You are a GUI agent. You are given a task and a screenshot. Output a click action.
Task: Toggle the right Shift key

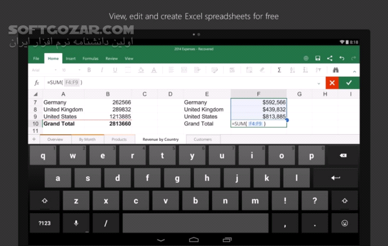(345, 201)
